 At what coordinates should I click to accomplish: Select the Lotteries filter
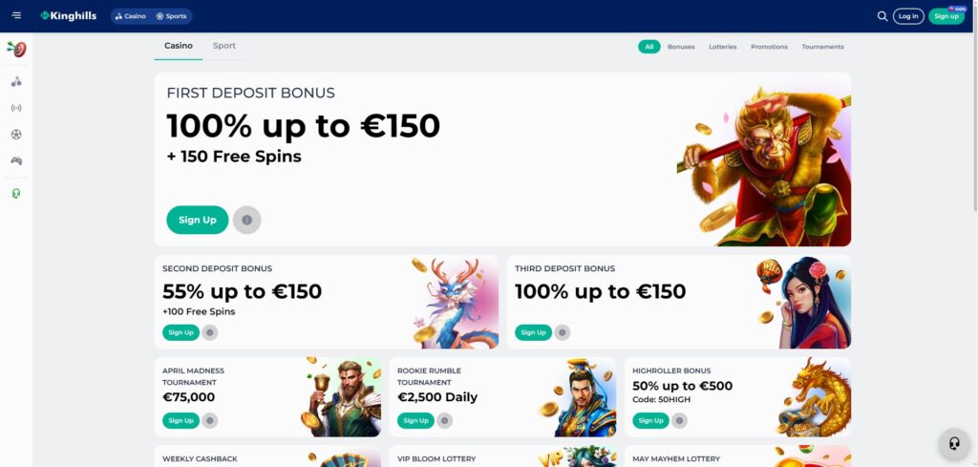pyautogui.click(x=722, y=47)
